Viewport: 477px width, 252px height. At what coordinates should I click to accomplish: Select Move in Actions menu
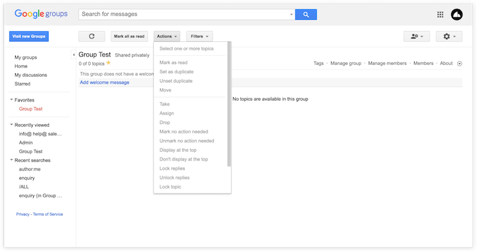coord(165,90)
